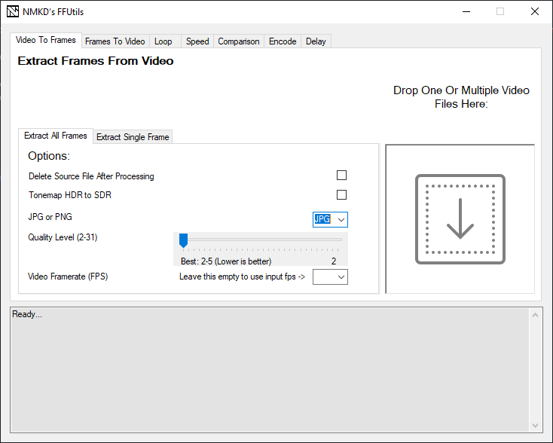Viewport: 553px width, 443px height.
Task: Click 'Drop One Or Multiple Video Files Here' text
Action: [461, 97]
